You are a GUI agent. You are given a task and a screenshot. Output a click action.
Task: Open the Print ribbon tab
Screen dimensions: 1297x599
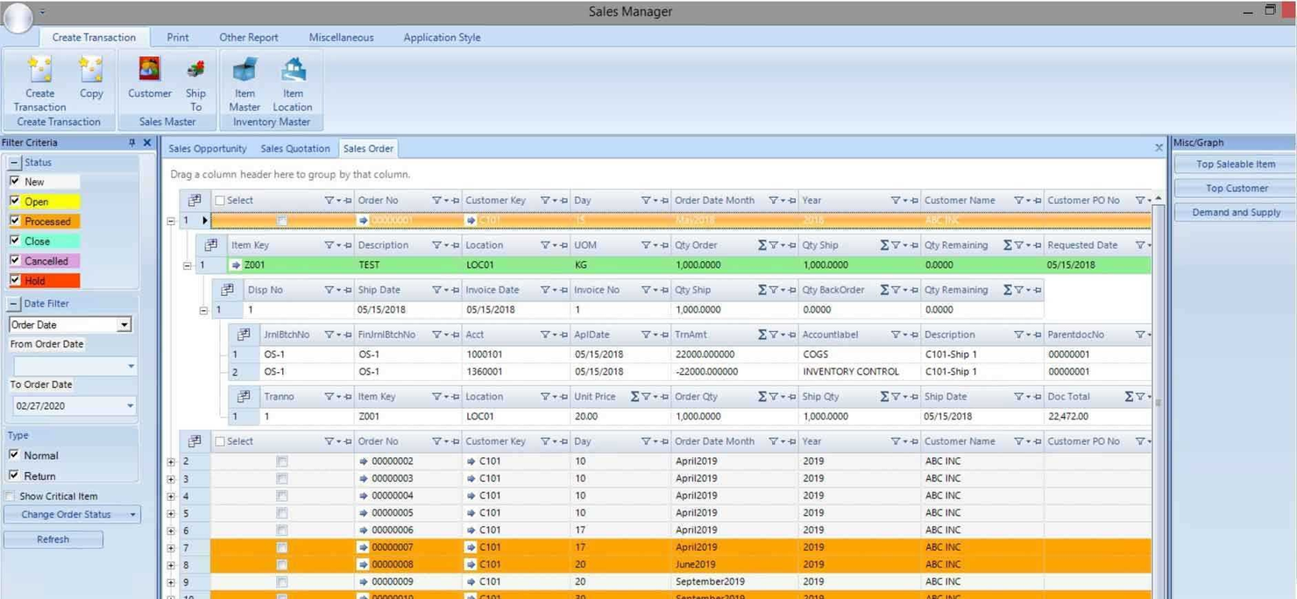(177, 38)
